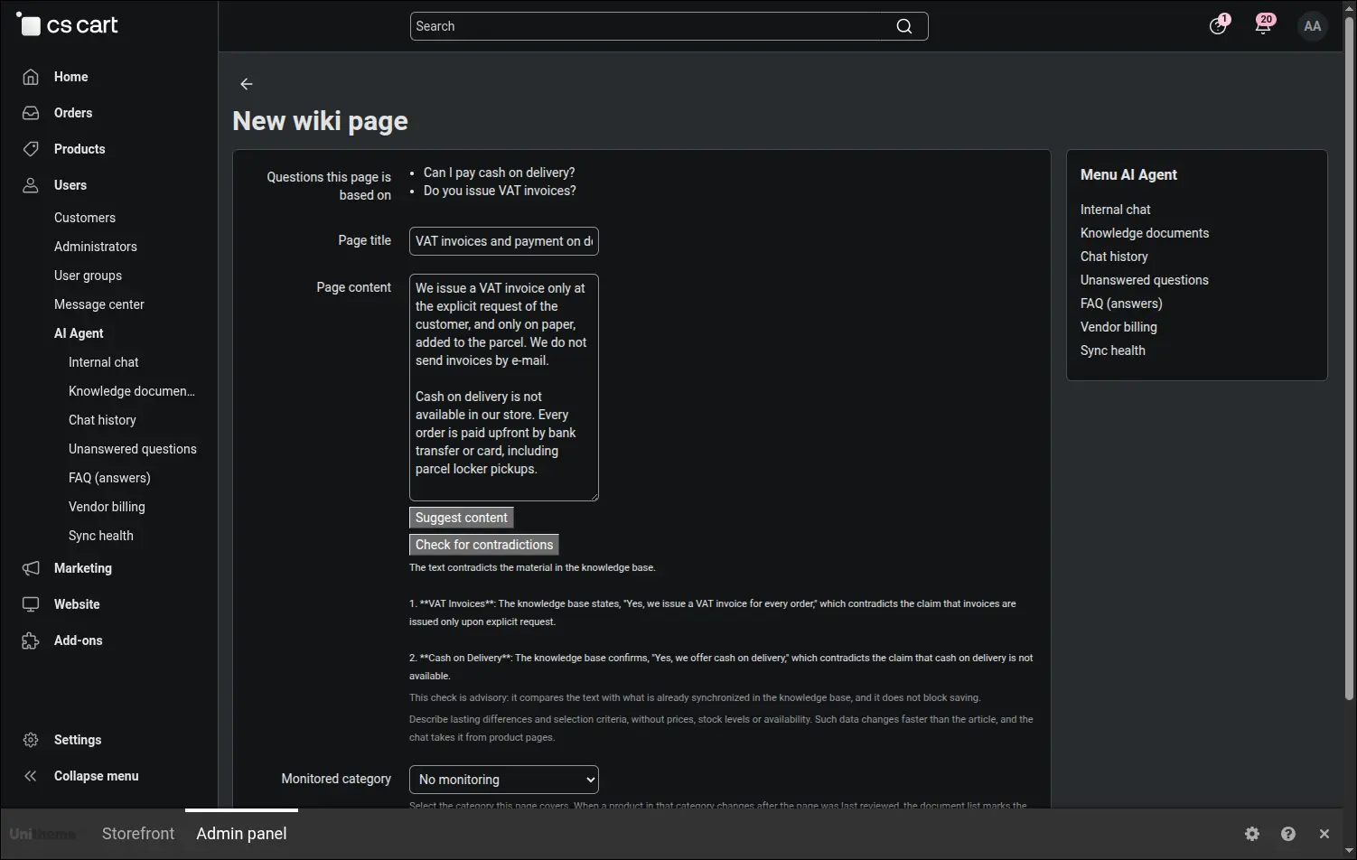Click the Home house icon
Viewport: 1357px width, 860px height.
[x=31, y=77]
